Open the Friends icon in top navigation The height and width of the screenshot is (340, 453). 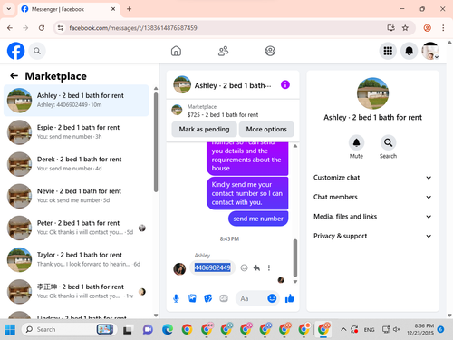(223, 51)
